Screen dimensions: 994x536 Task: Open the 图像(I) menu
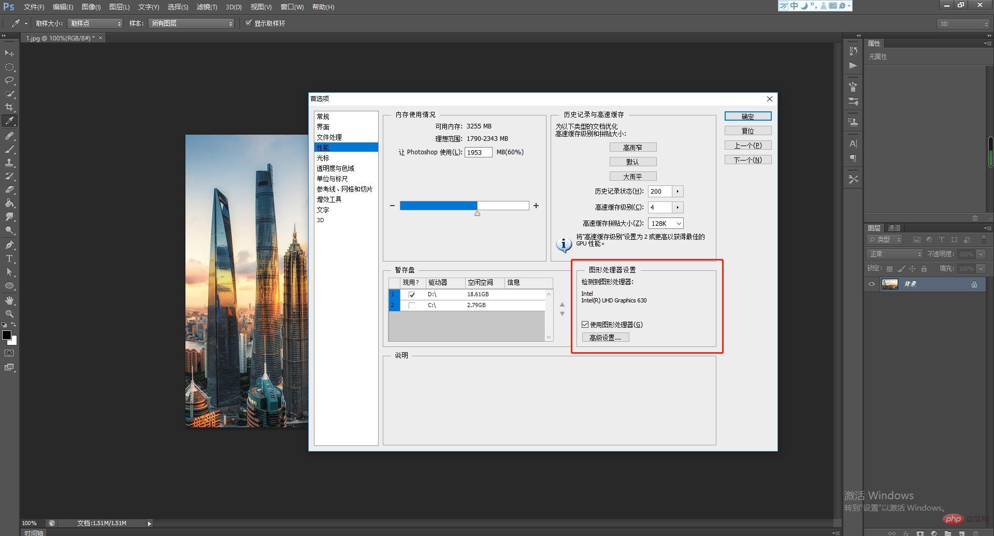click(91, 7)
